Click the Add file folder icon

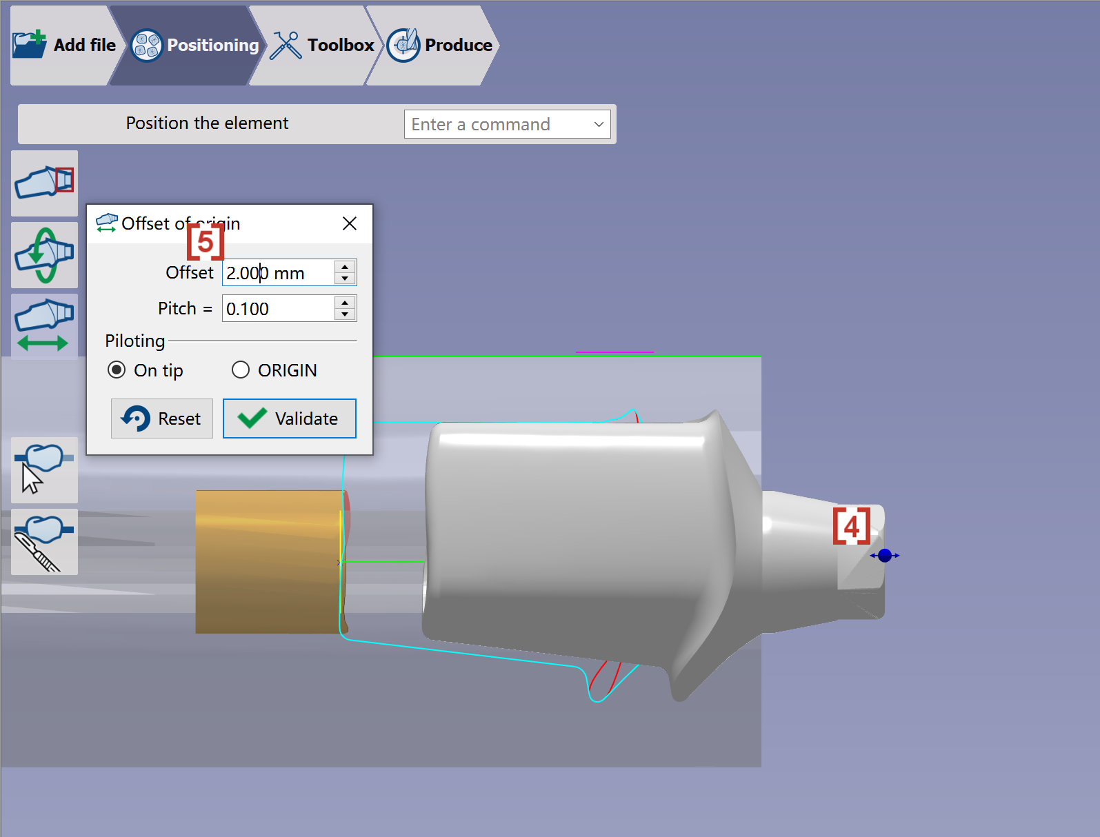30,45
